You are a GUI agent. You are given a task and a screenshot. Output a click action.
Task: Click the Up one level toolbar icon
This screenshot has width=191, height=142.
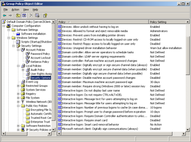coord(18,16)
